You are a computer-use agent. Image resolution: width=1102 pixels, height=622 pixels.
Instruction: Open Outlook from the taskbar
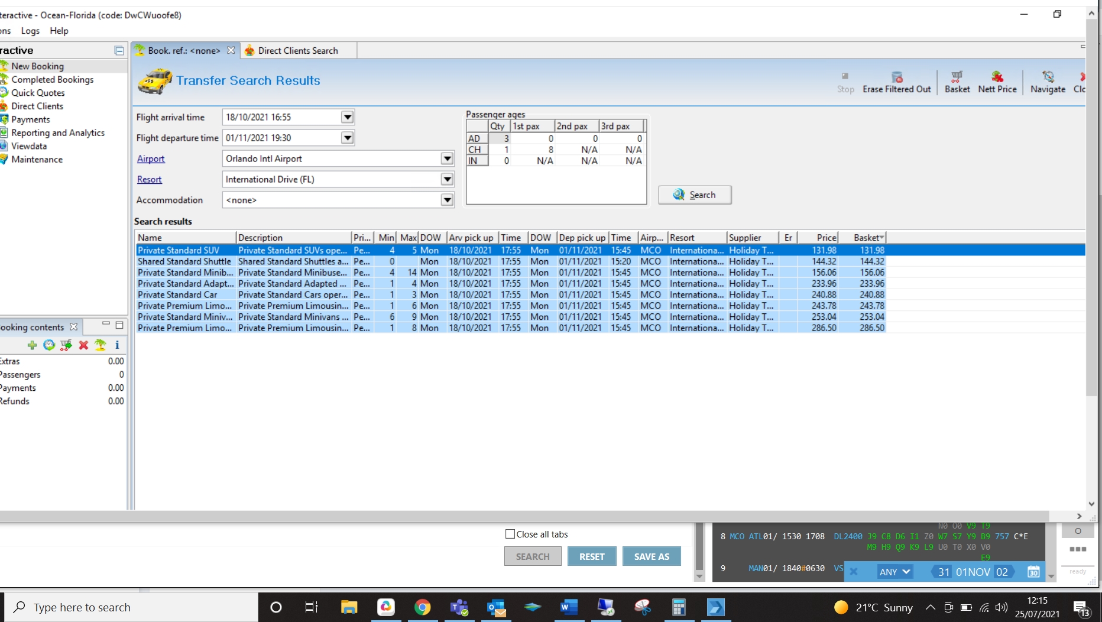tap(495, 607)
